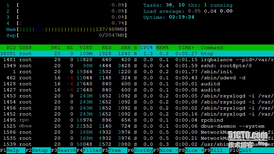This screenshot has height=154, width=274.
Task: Click the Uptime 02:19:24 text
Action: [169, 17]
